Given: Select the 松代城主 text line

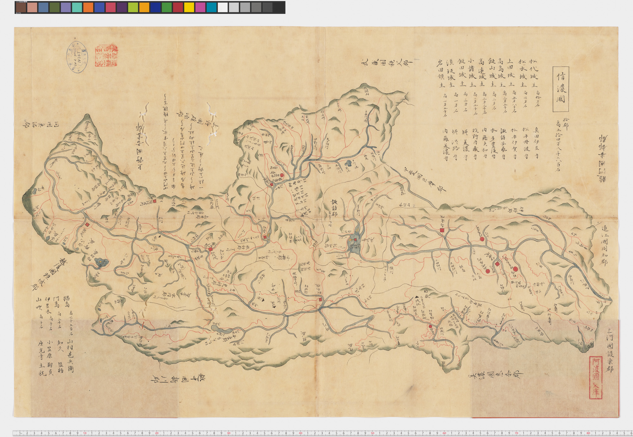Looking at the screenshot, I should [x=534, y=73].
